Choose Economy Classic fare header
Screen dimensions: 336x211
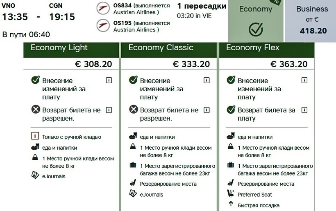161,47
